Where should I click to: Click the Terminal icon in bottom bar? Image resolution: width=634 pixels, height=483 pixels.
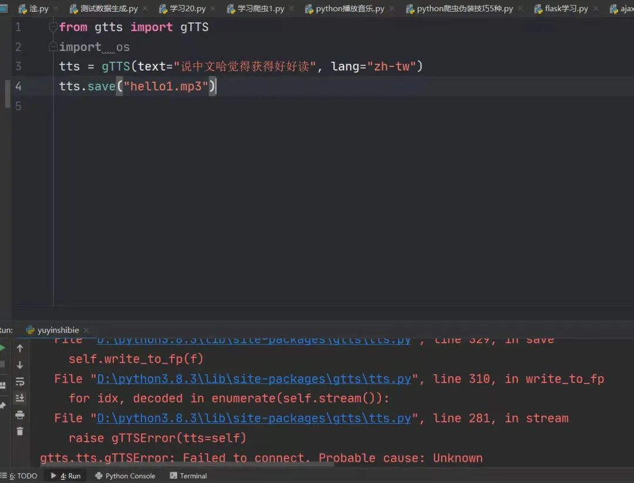tap(173, 476)
